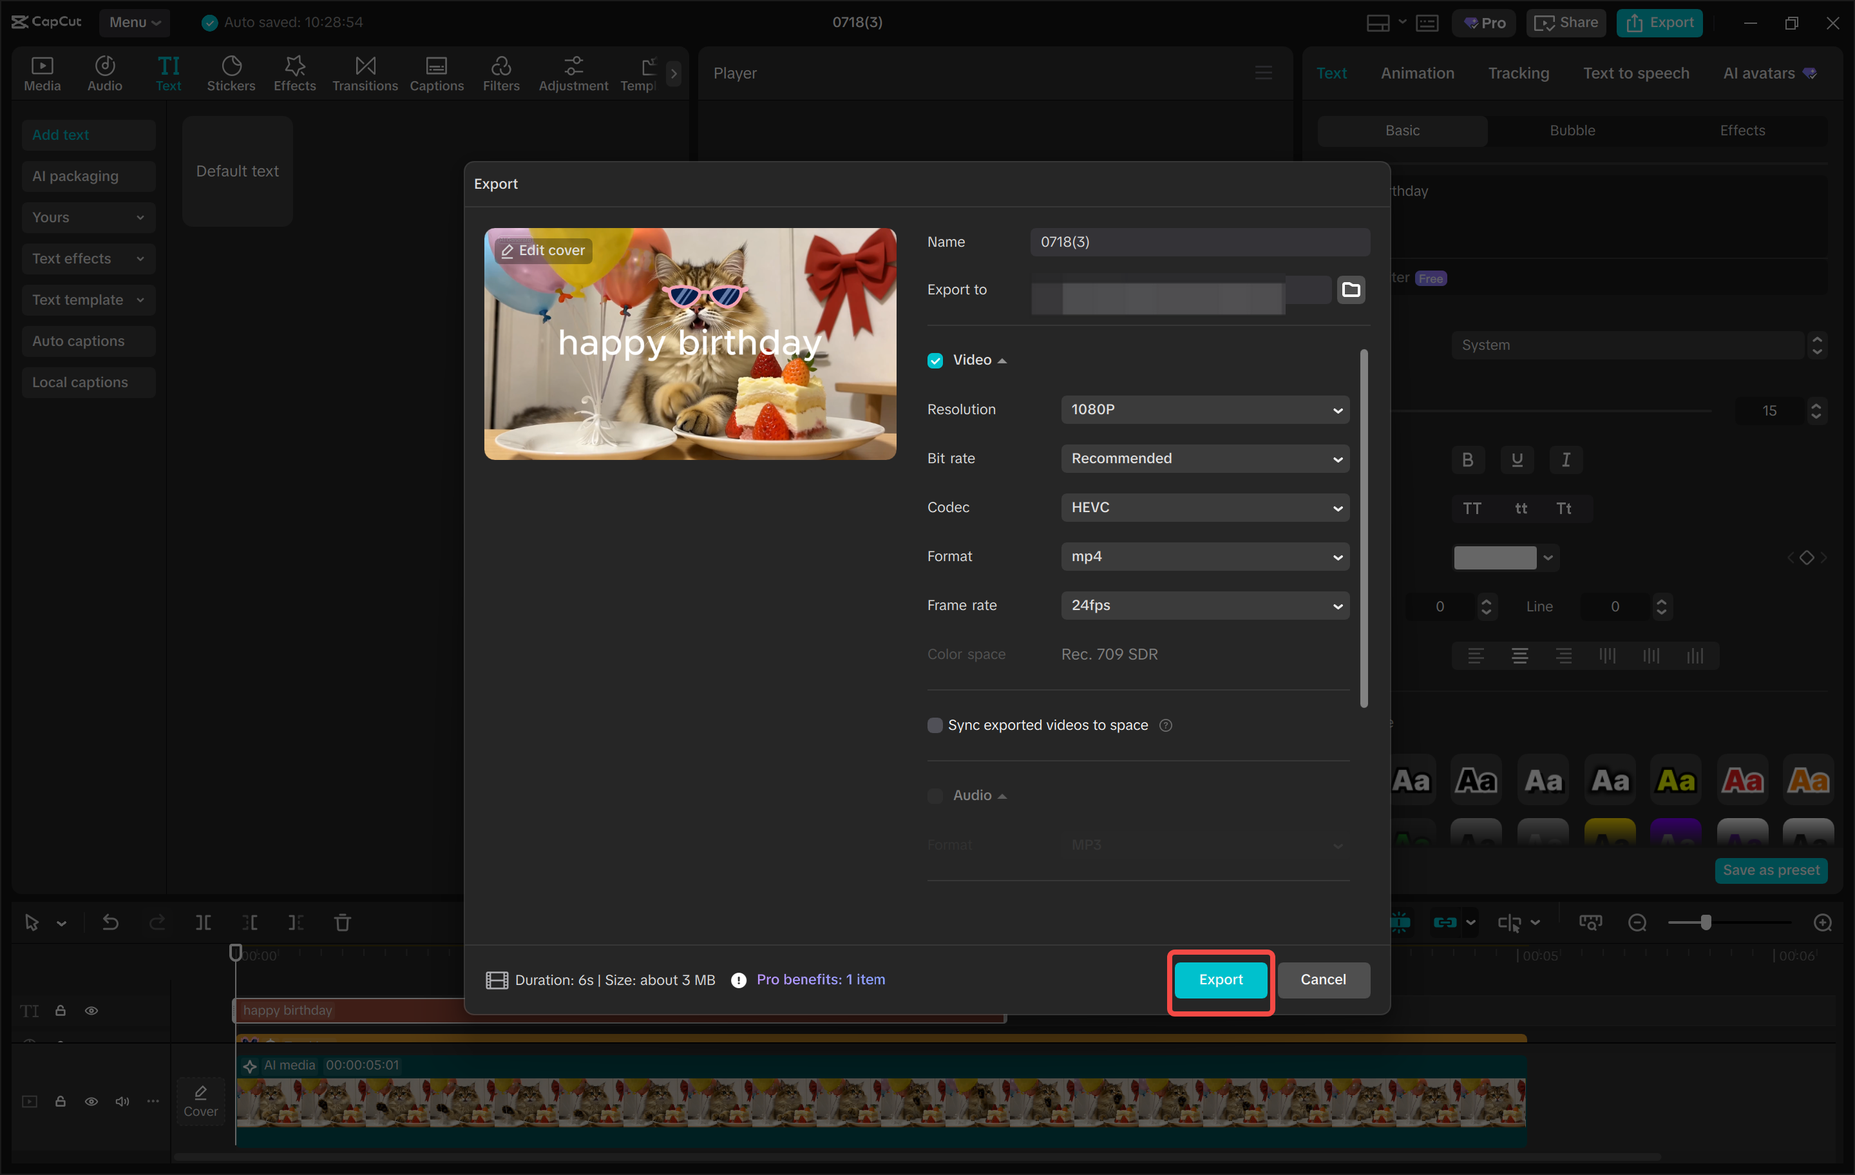Click the Undo icon above the timeline
The image size is (1855, 1175).
(111, 922)
